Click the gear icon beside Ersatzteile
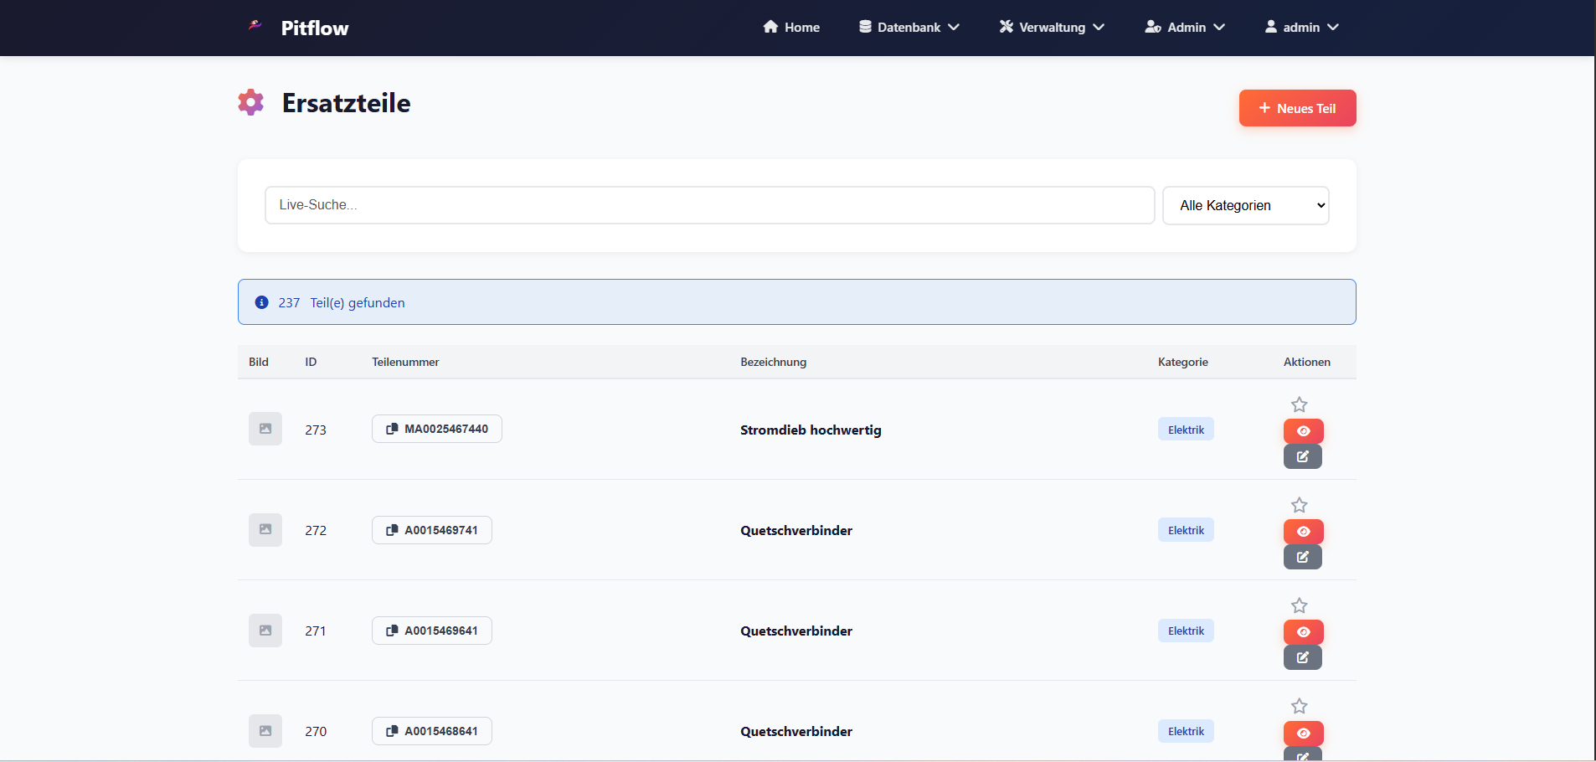Image resolution: width=1596 pixels, height=762 pixels. point(250,103)
